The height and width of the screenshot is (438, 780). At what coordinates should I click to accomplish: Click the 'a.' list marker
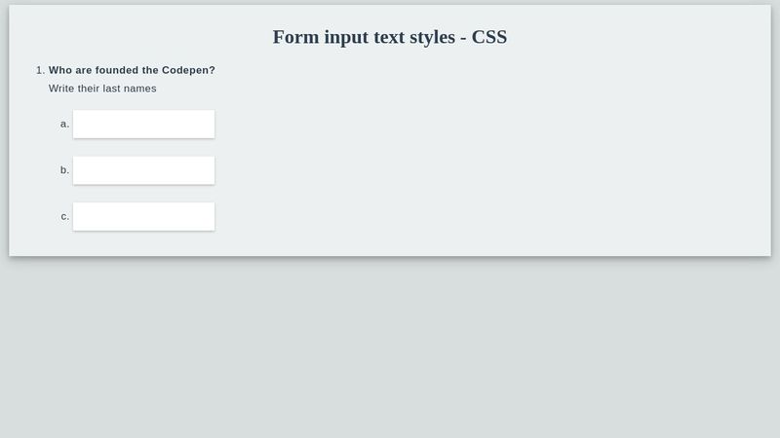pyautogui.click(x=64, y=124)
